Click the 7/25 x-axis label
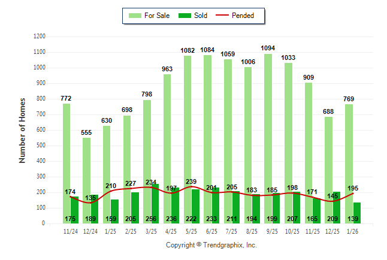 point(231,231)
